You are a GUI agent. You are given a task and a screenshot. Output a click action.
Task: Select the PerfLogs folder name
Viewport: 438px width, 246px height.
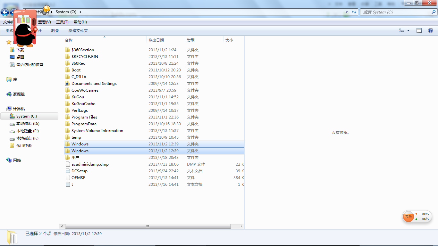tap(80, 110)
